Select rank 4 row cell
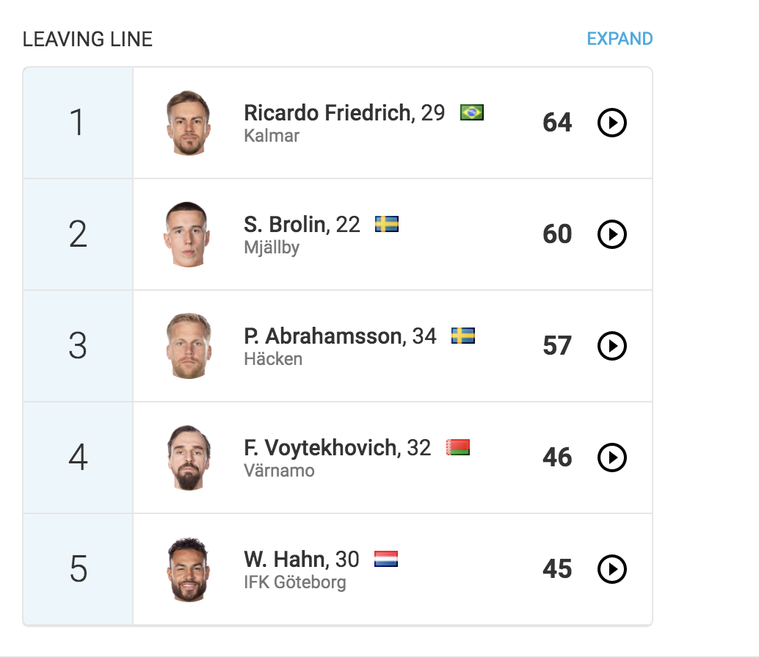 click(78, 458)
